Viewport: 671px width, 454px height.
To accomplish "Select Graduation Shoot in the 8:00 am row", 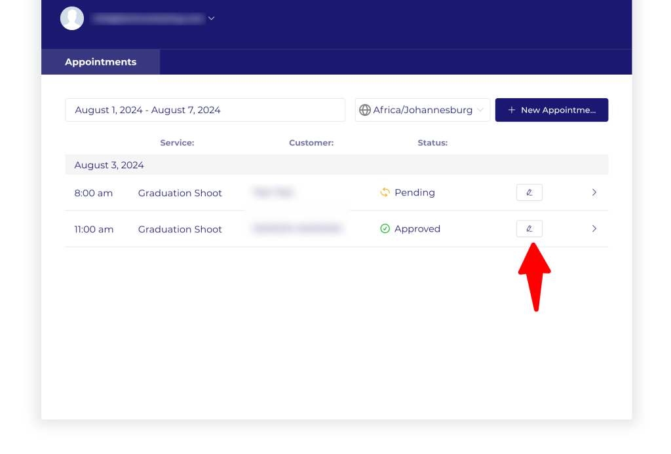I will (x=180, y=193).
